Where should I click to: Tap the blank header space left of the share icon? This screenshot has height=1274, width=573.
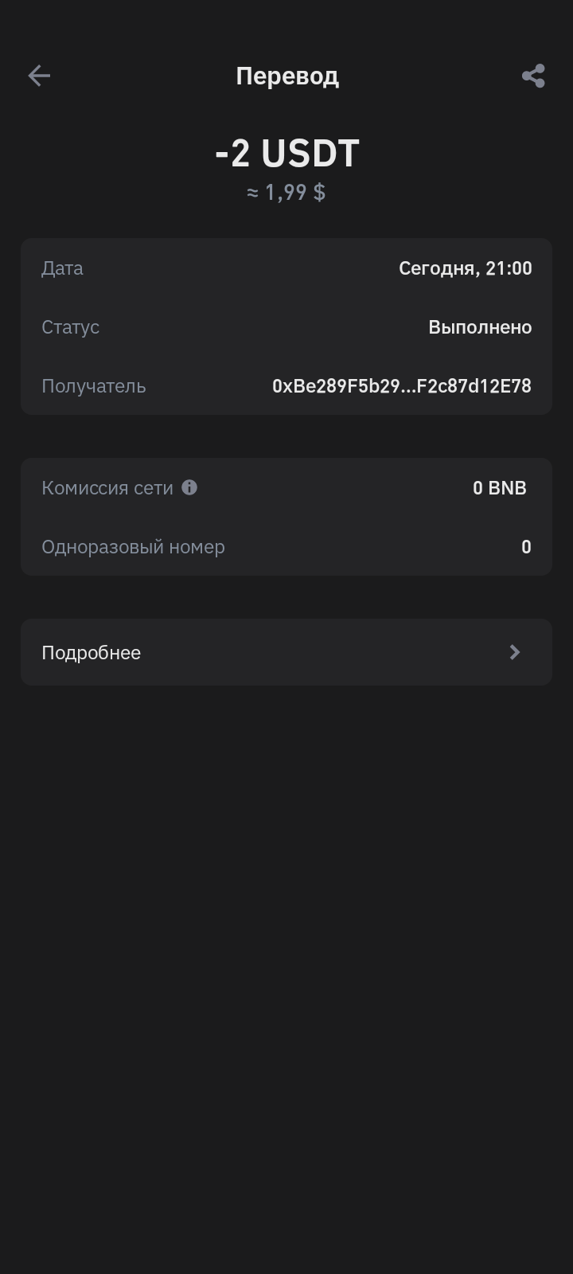tap(446, 76)
